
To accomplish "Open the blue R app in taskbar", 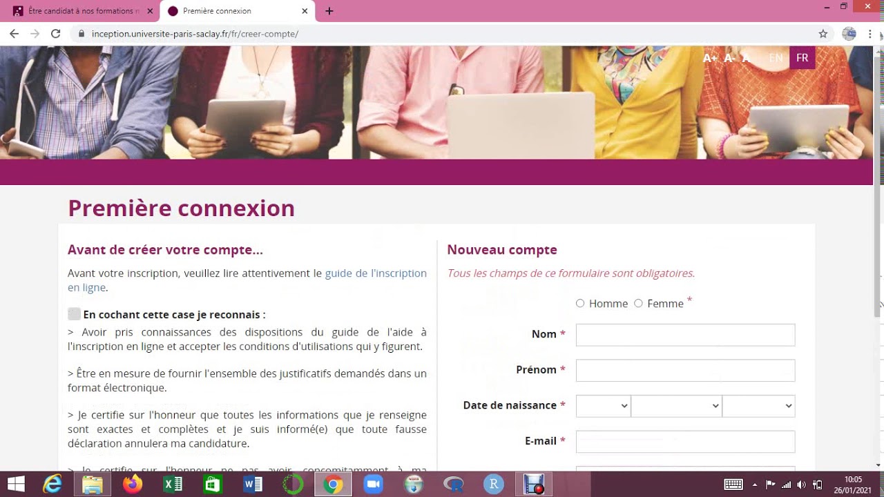I will point(493,484).
